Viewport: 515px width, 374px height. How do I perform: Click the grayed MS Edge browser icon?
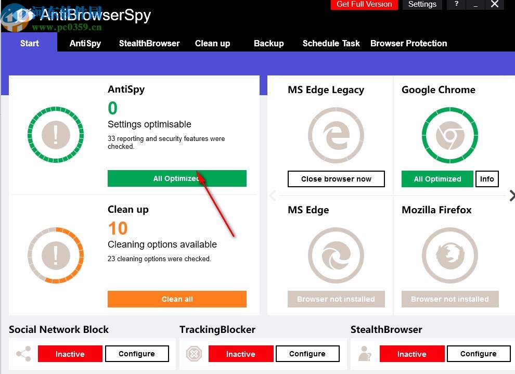coord(336,255)
